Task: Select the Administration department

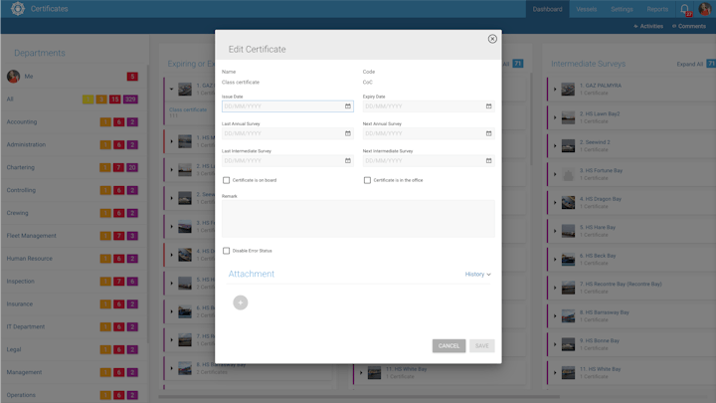Action: pyautogui.click(x=26, y=145)
